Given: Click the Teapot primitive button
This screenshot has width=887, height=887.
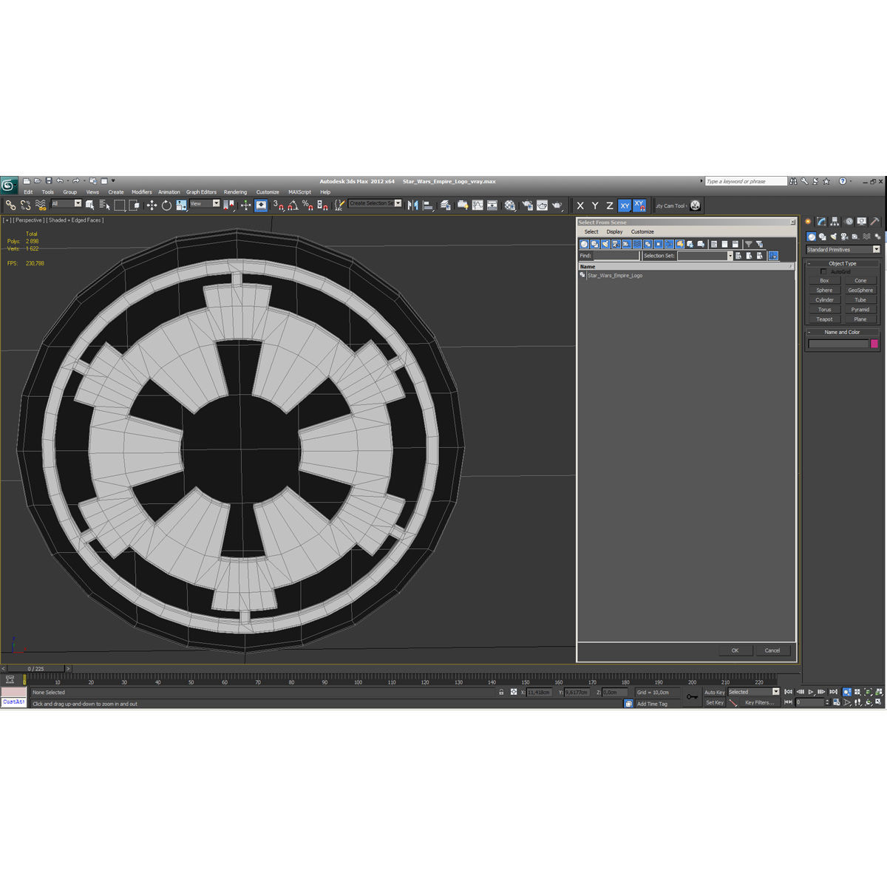Looking at the screenshot, I should (x=824, y=319).
